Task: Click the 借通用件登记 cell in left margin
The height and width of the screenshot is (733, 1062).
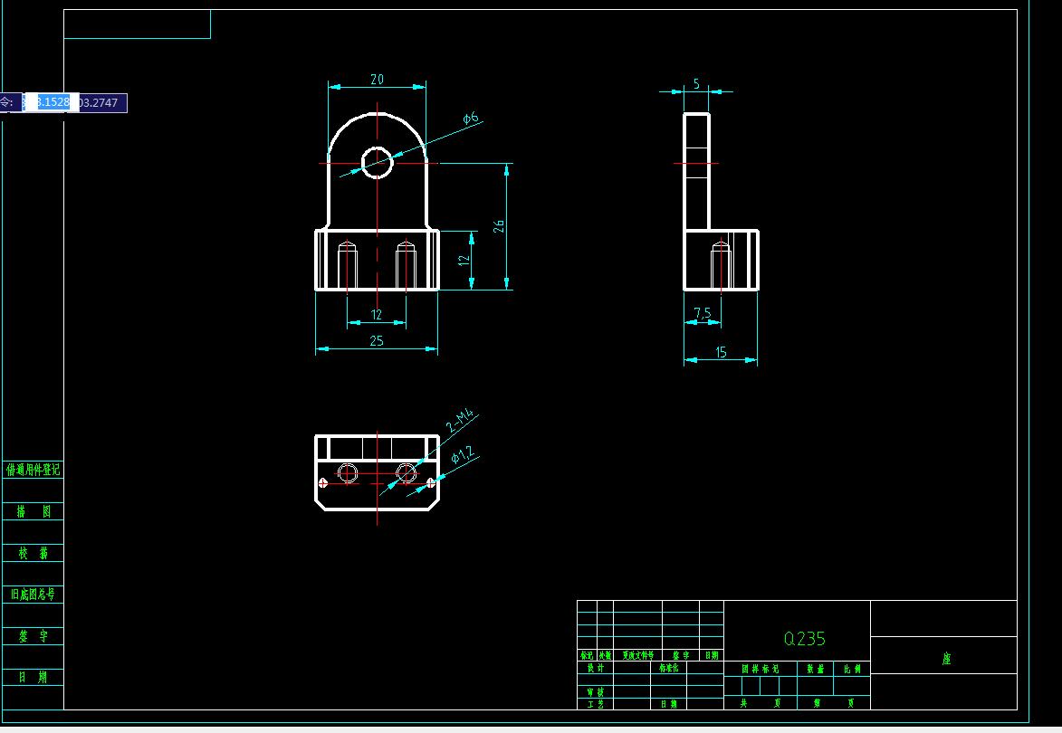Action: (33, 469)
